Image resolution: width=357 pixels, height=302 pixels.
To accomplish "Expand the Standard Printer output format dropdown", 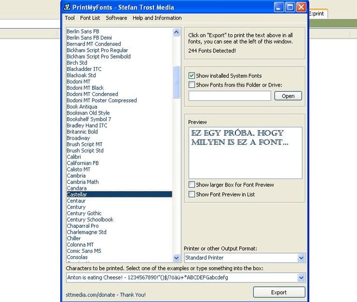I will point(301,258).
